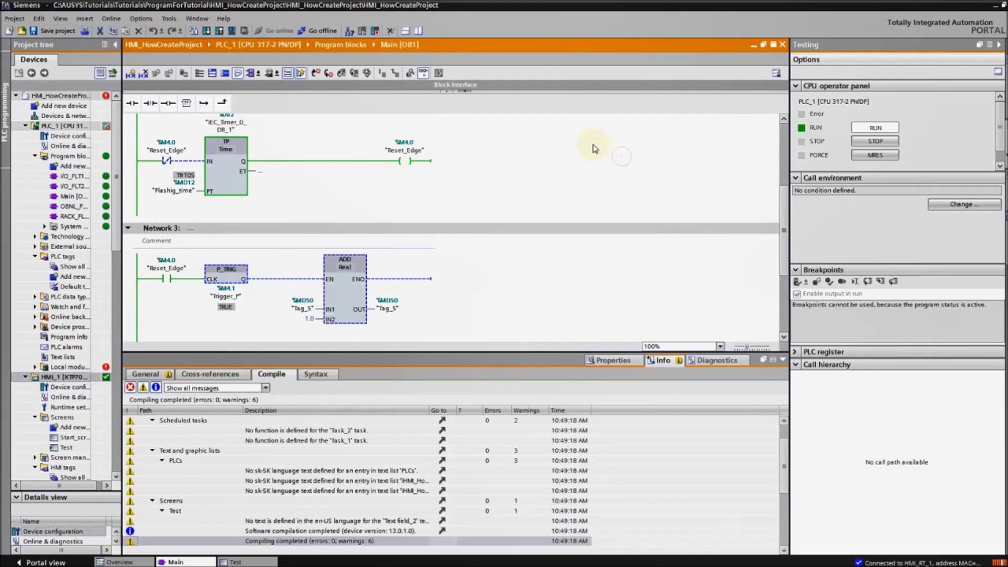Collapse the CPU operator panel section
The image size is (1008, 567).
tap(795, 86)
